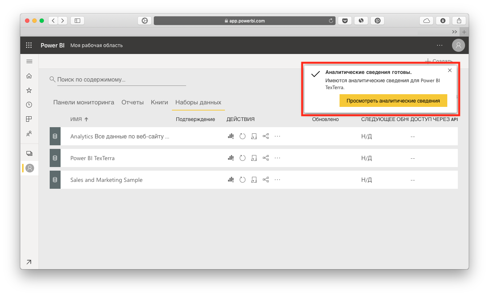Click the Поиск по содержимому search field
489x296 pixels.
coord(122,79)
